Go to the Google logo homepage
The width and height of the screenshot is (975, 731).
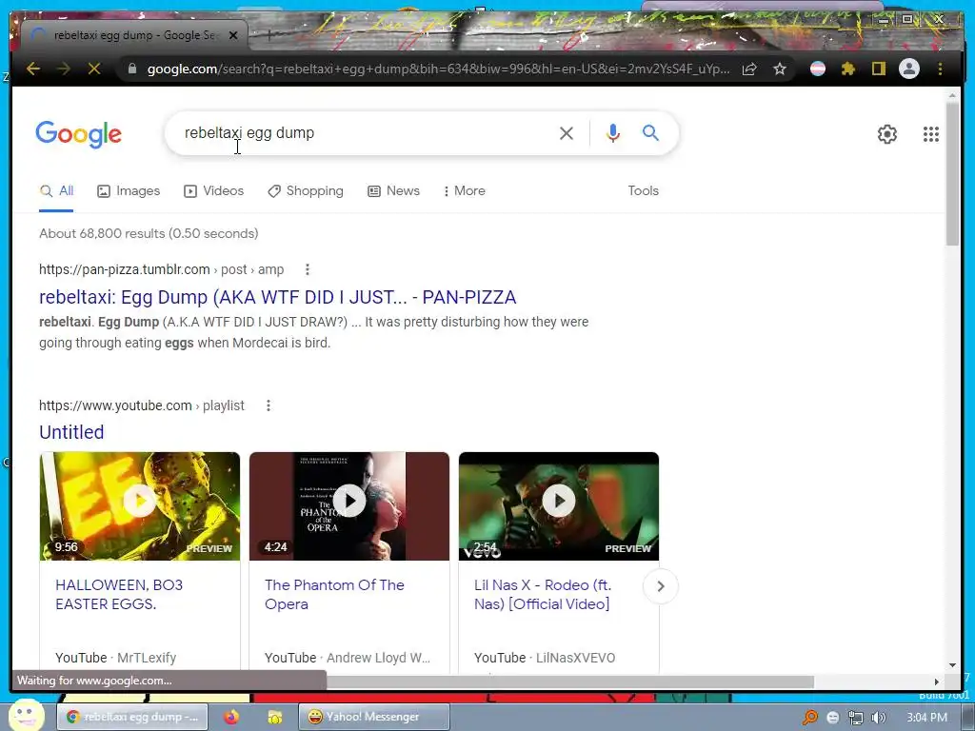pos(78,134)
